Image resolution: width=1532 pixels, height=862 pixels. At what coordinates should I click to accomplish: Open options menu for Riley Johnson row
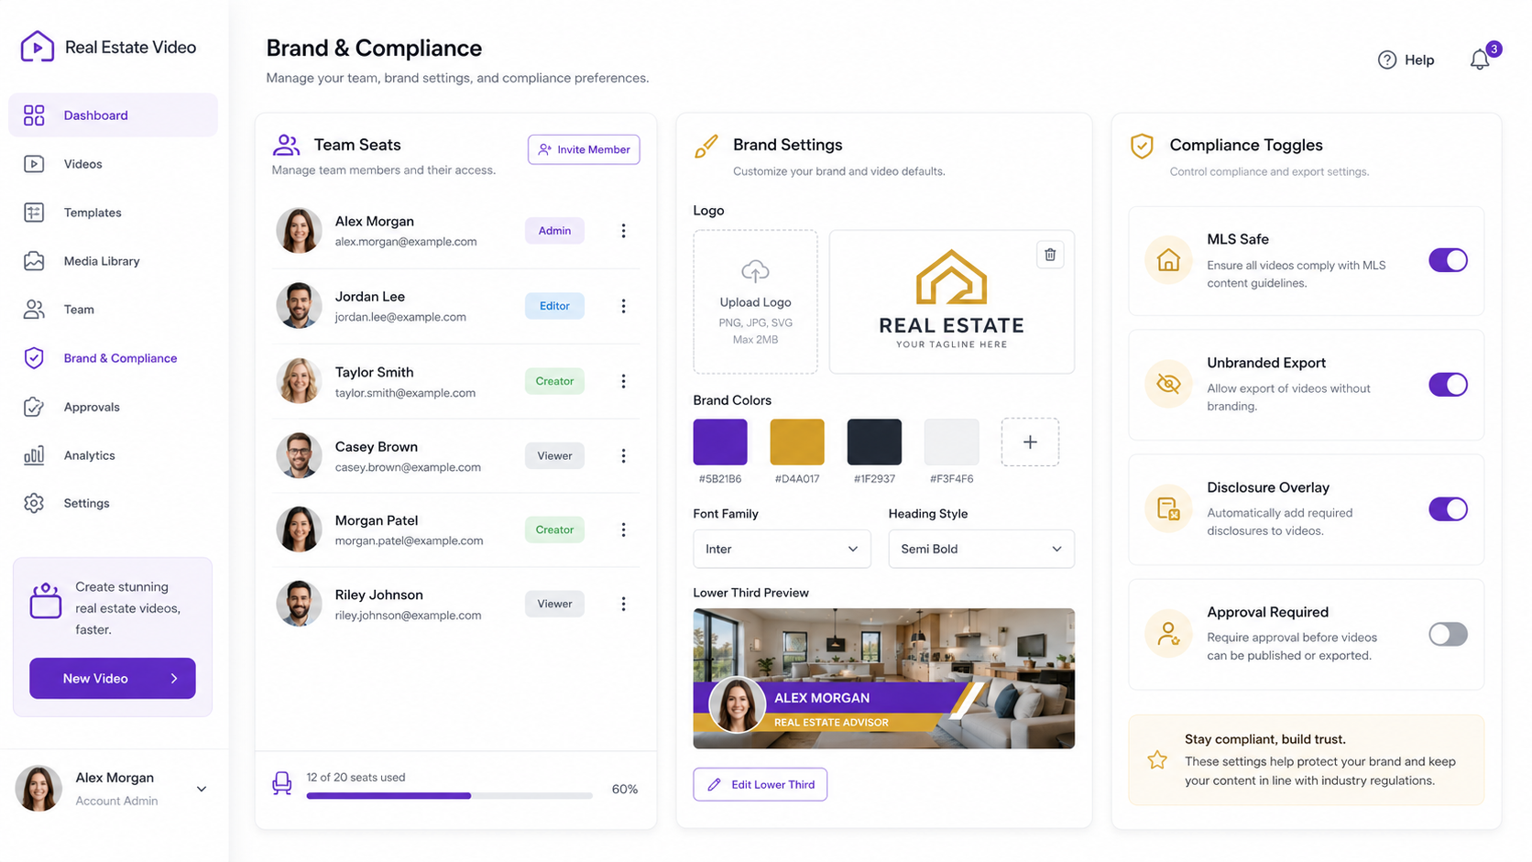point(623,604)
